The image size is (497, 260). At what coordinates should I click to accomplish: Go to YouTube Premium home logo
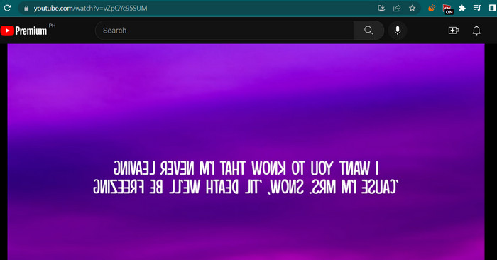23,31
